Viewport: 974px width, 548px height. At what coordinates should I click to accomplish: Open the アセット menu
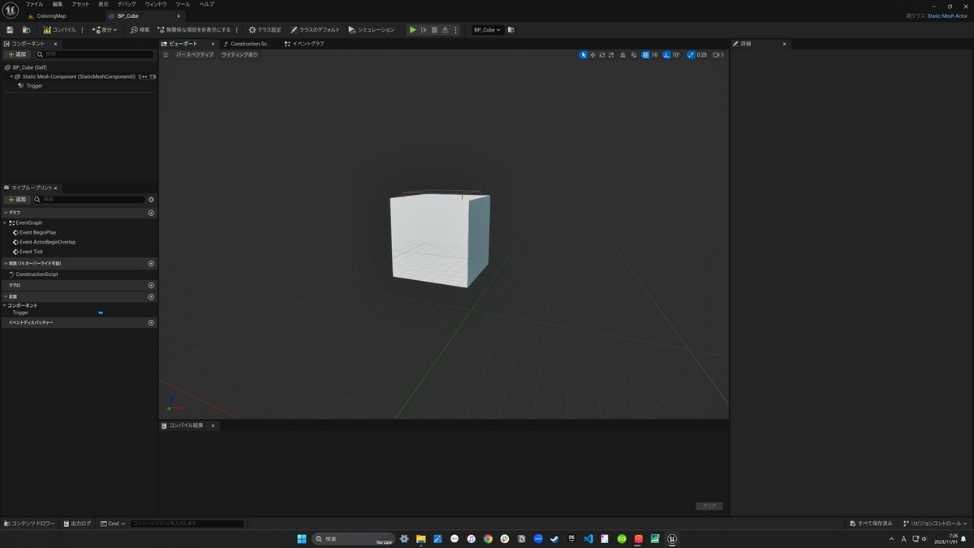[80, 4]
